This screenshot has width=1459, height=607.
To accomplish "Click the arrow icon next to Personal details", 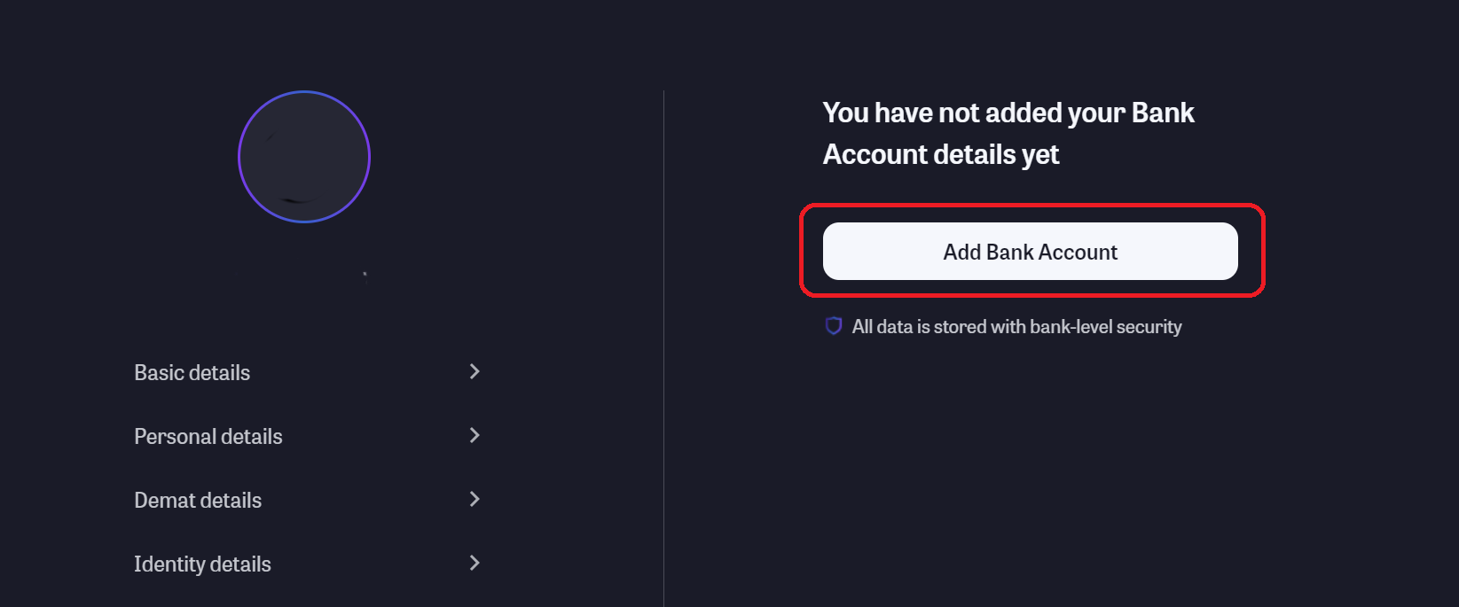I will tap(475, 435).
